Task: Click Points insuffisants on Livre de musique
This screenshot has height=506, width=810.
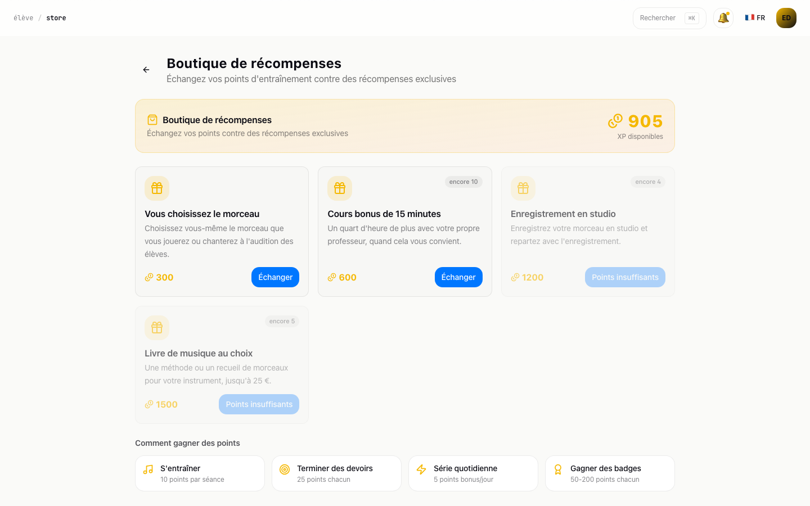Action: [x=259, y=404]
